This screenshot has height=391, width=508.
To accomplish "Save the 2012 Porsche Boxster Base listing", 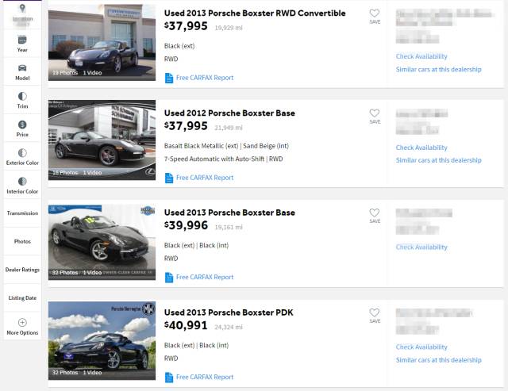I will click(375, 117).
